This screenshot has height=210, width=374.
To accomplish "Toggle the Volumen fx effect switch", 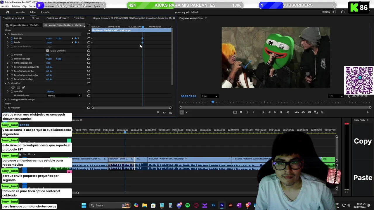I will 9,108.
